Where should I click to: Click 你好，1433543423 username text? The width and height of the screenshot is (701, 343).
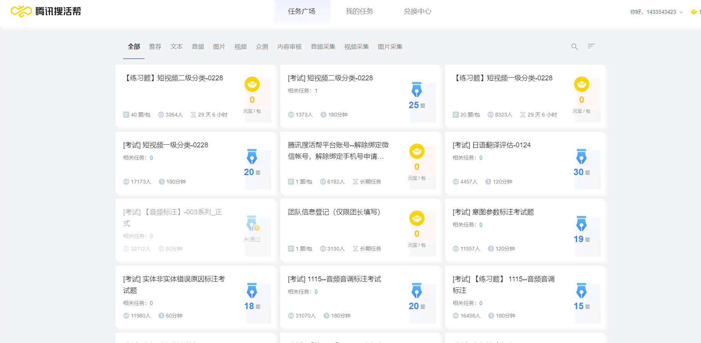tap(653, 12)
